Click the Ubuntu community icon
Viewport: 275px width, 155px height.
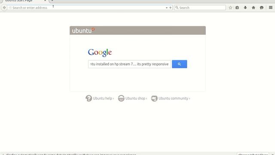pos(154,98)
